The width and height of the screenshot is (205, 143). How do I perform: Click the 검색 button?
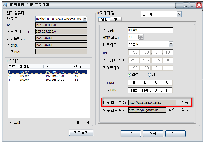(131, 133)
